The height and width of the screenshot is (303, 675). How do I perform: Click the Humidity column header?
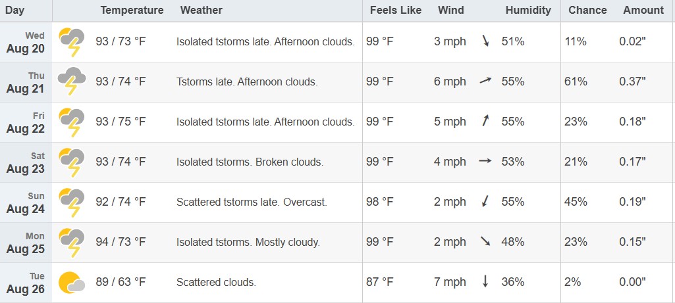coord(528,10)
